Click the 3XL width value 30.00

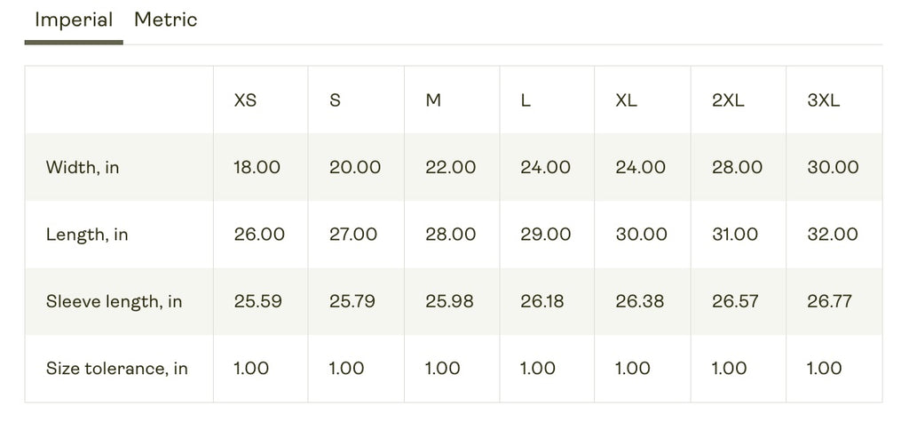(x=833, y=167)
